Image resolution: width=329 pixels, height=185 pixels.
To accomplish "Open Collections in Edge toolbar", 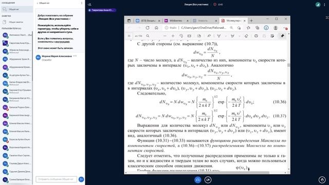I will pyautogui.click(x=258, y=28).
